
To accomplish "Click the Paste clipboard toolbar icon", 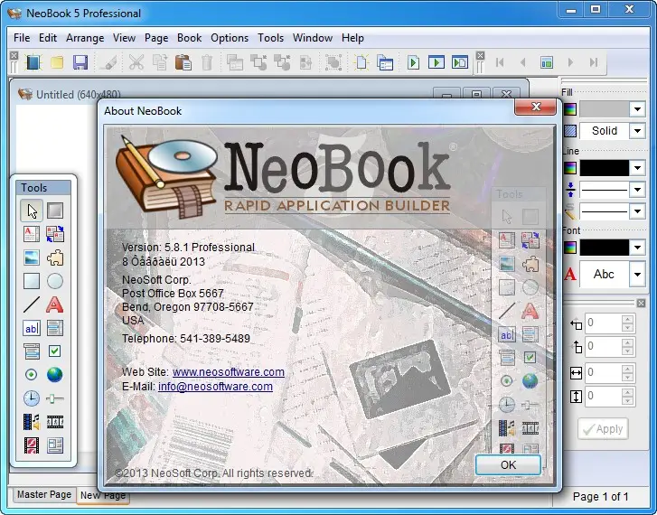I will [183, 62].
